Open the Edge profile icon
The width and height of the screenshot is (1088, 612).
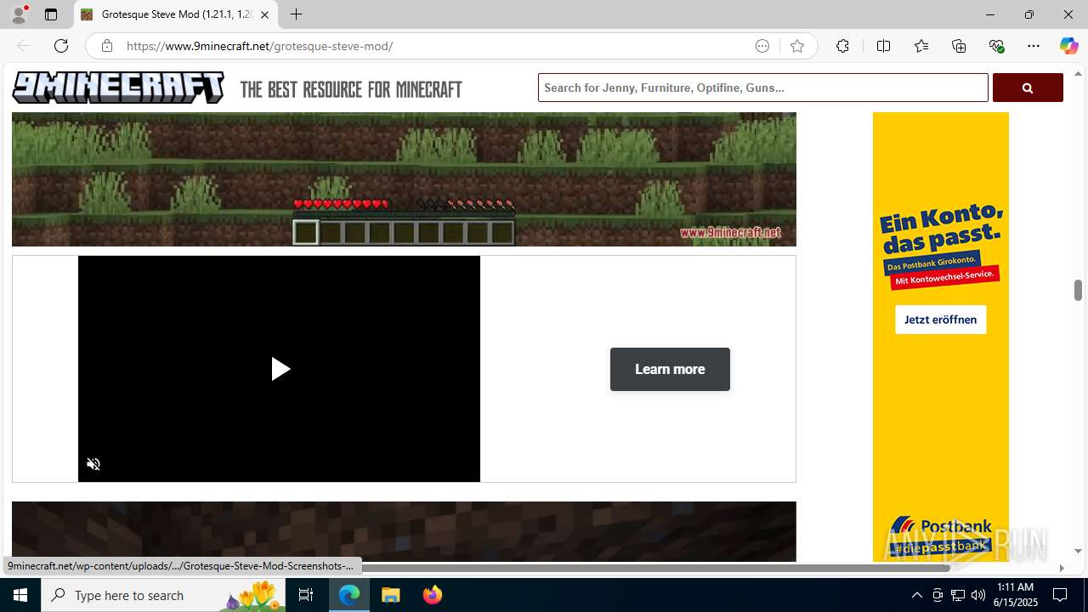coord(19,14)
